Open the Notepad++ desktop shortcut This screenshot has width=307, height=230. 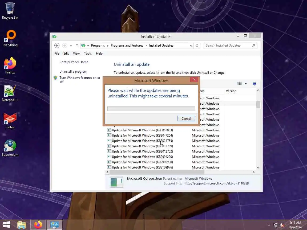click(x=10, y=93)
